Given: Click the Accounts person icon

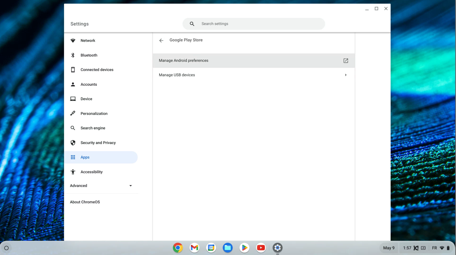Looking at the screenshot, I should tap(73, 84).
